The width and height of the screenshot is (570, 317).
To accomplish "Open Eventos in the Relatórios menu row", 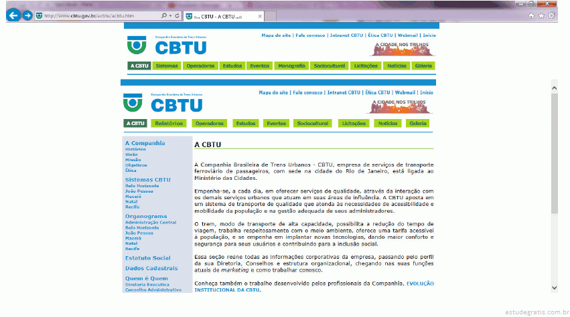I will click(x=276, y=124).
